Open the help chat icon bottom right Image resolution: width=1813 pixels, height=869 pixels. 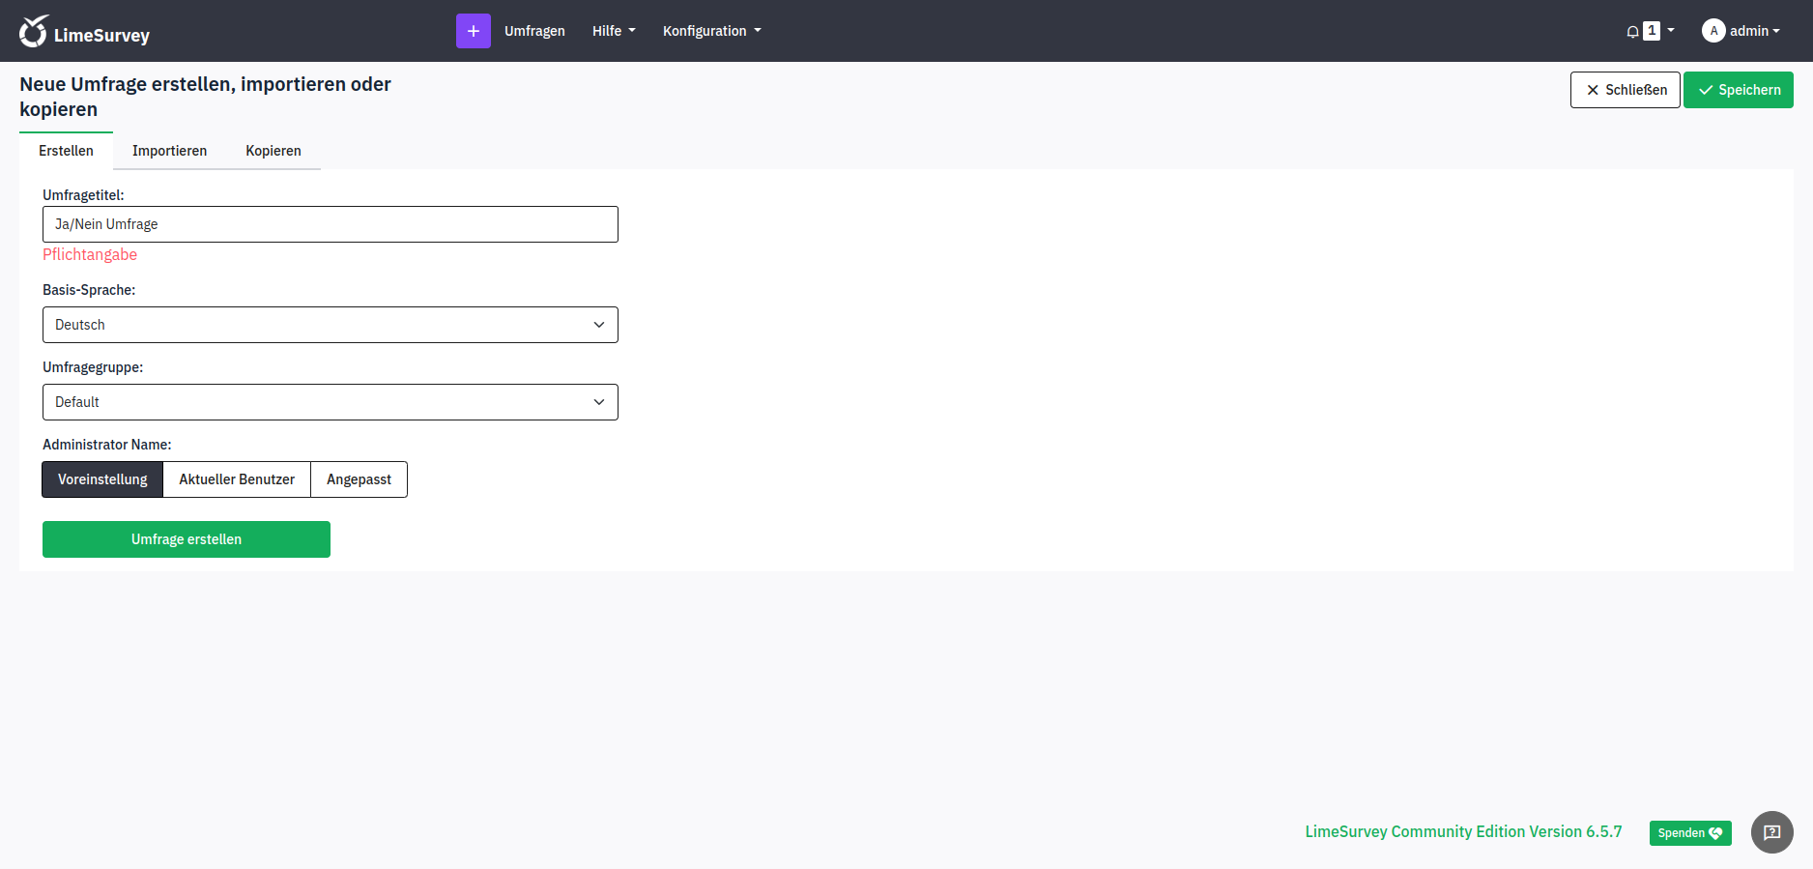(x=1771, y=831)
